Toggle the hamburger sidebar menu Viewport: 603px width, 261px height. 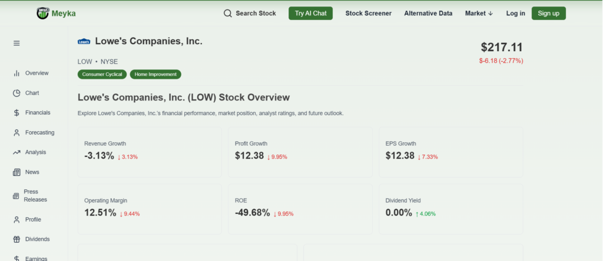pos(16,43)
